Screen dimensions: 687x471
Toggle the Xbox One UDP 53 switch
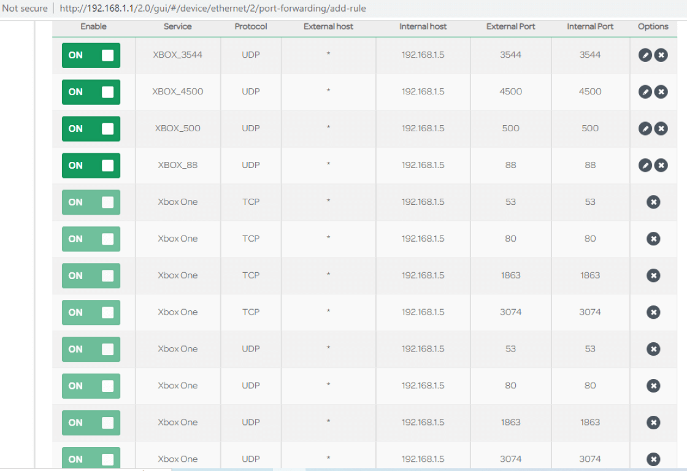(91, 349)
